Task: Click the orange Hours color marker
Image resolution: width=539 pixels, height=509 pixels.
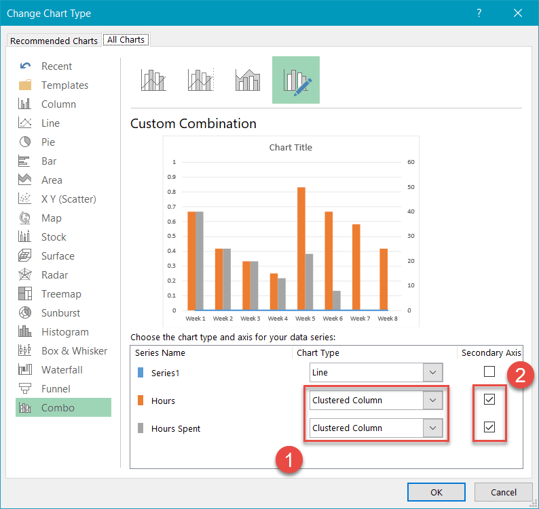Action: click(141, 400)
